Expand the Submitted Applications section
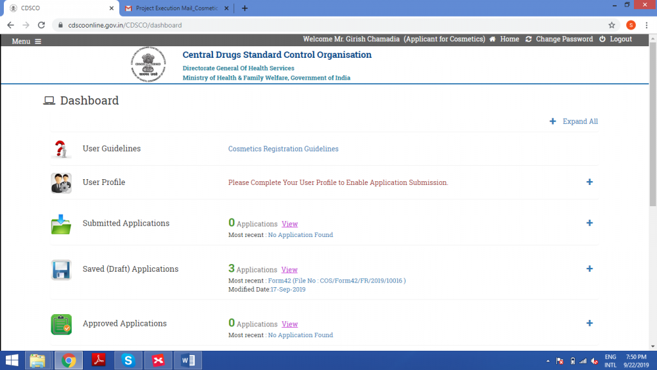The width and height of the screenshot is (657, 370). [590, 223]
